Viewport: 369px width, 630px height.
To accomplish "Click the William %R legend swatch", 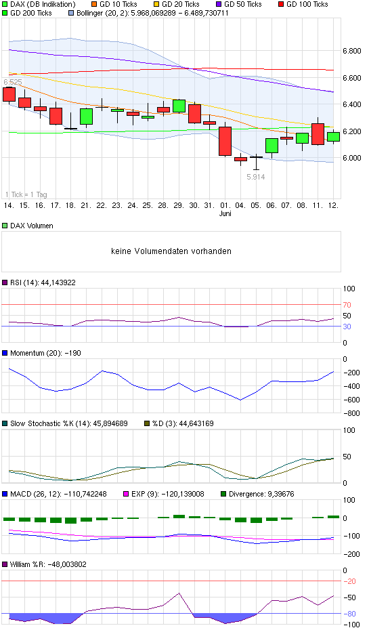I will pos(5,564).
